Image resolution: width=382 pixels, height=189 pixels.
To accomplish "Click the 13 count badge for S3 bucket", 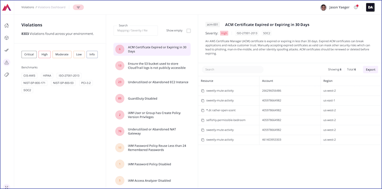I will coord(120,66).
